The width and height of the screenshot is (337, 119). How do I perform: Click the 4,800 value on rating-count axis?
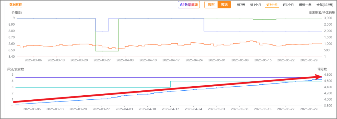click(328, 75)
